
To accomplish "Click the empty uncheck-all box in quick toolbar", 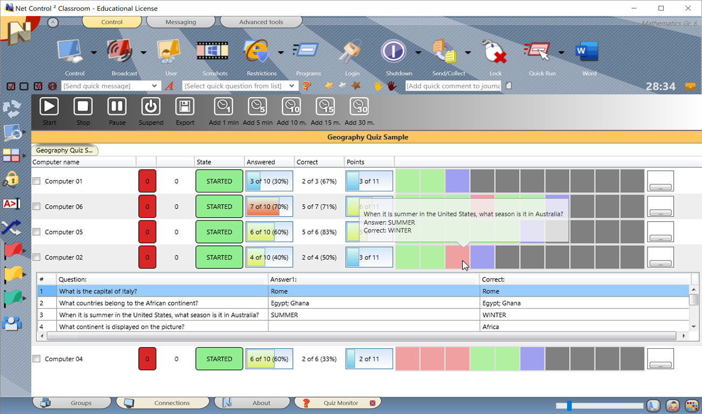I will click(x=24, y=86).
